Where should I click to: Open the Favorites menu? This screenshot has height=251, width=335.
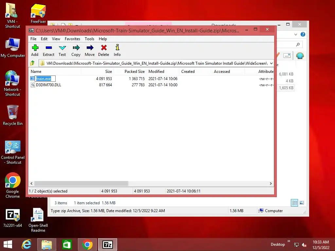72,39
